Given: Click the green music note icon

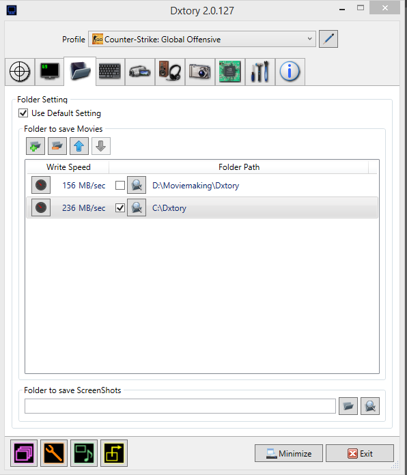Looking at the screenshot, I should [84, 453].
